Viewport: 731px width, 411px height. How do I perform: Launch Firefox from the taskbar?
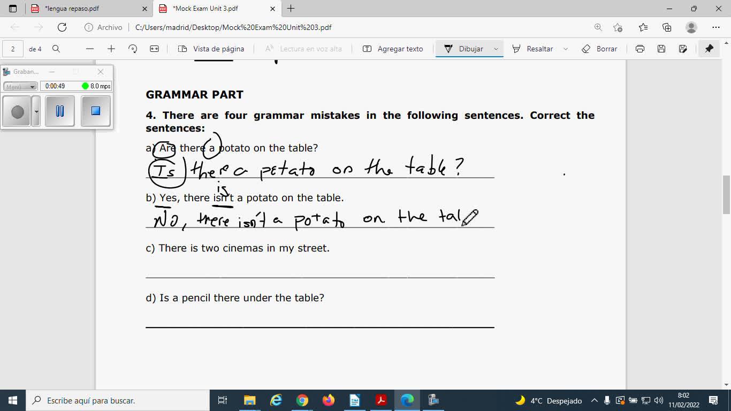click(x=329, y=400)
